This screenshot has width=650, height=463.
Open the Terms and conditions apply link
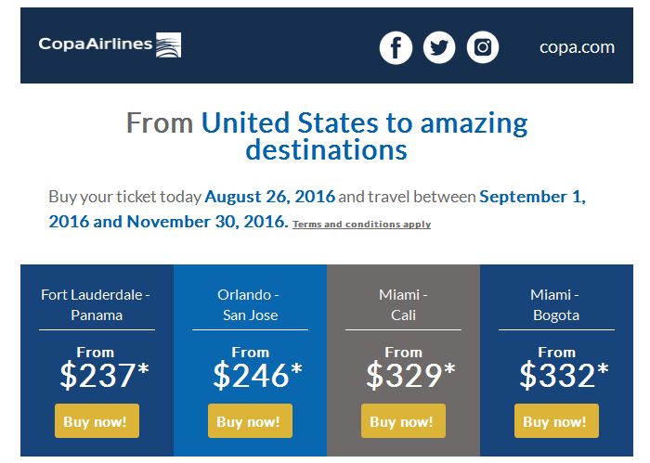pos(361,224)
